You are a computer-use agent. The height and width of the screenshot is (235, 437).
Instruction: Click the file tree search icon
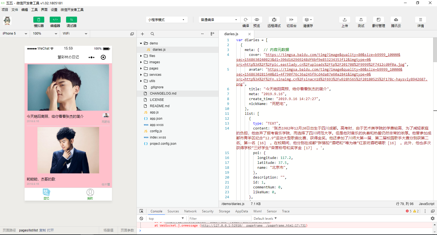coord(152,34)
